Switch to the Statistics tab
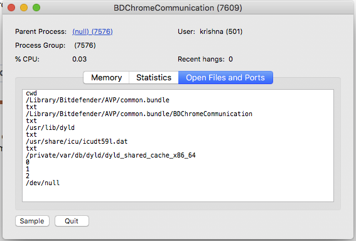This screenshot has height=241, width=356. 154,78
